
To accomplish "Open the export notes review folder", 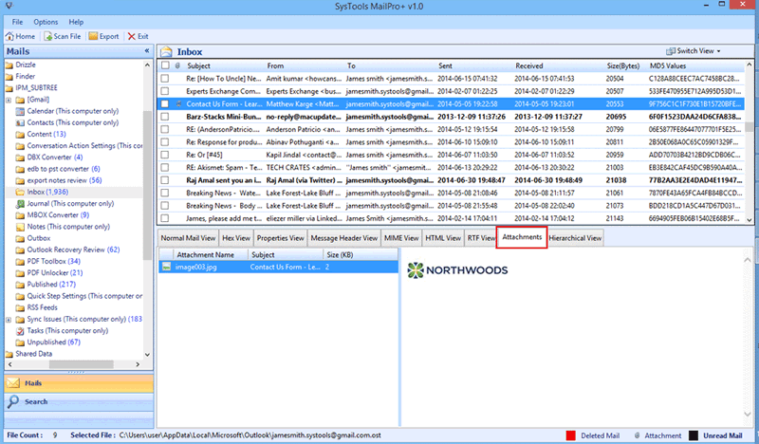I will click(65, 180).
